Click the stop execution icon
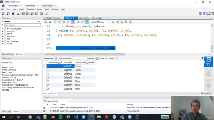Viewport: 214px width, 120px height. (x=68, y=22)
